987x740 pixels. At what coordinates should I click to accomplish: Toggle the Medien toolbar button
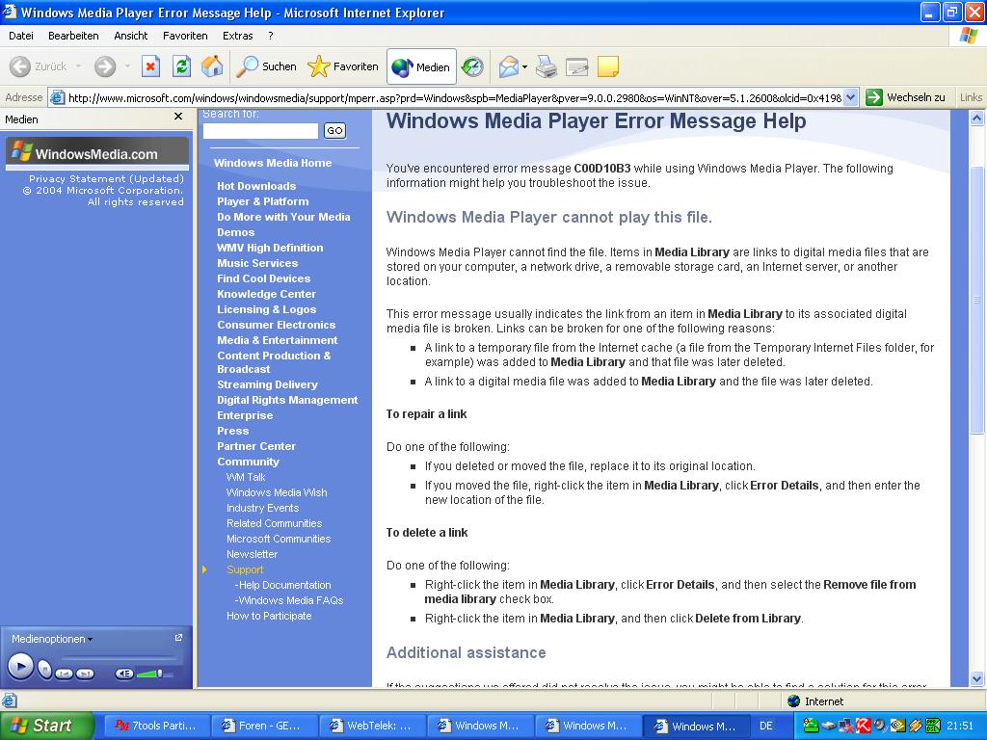tap(421, 66)
